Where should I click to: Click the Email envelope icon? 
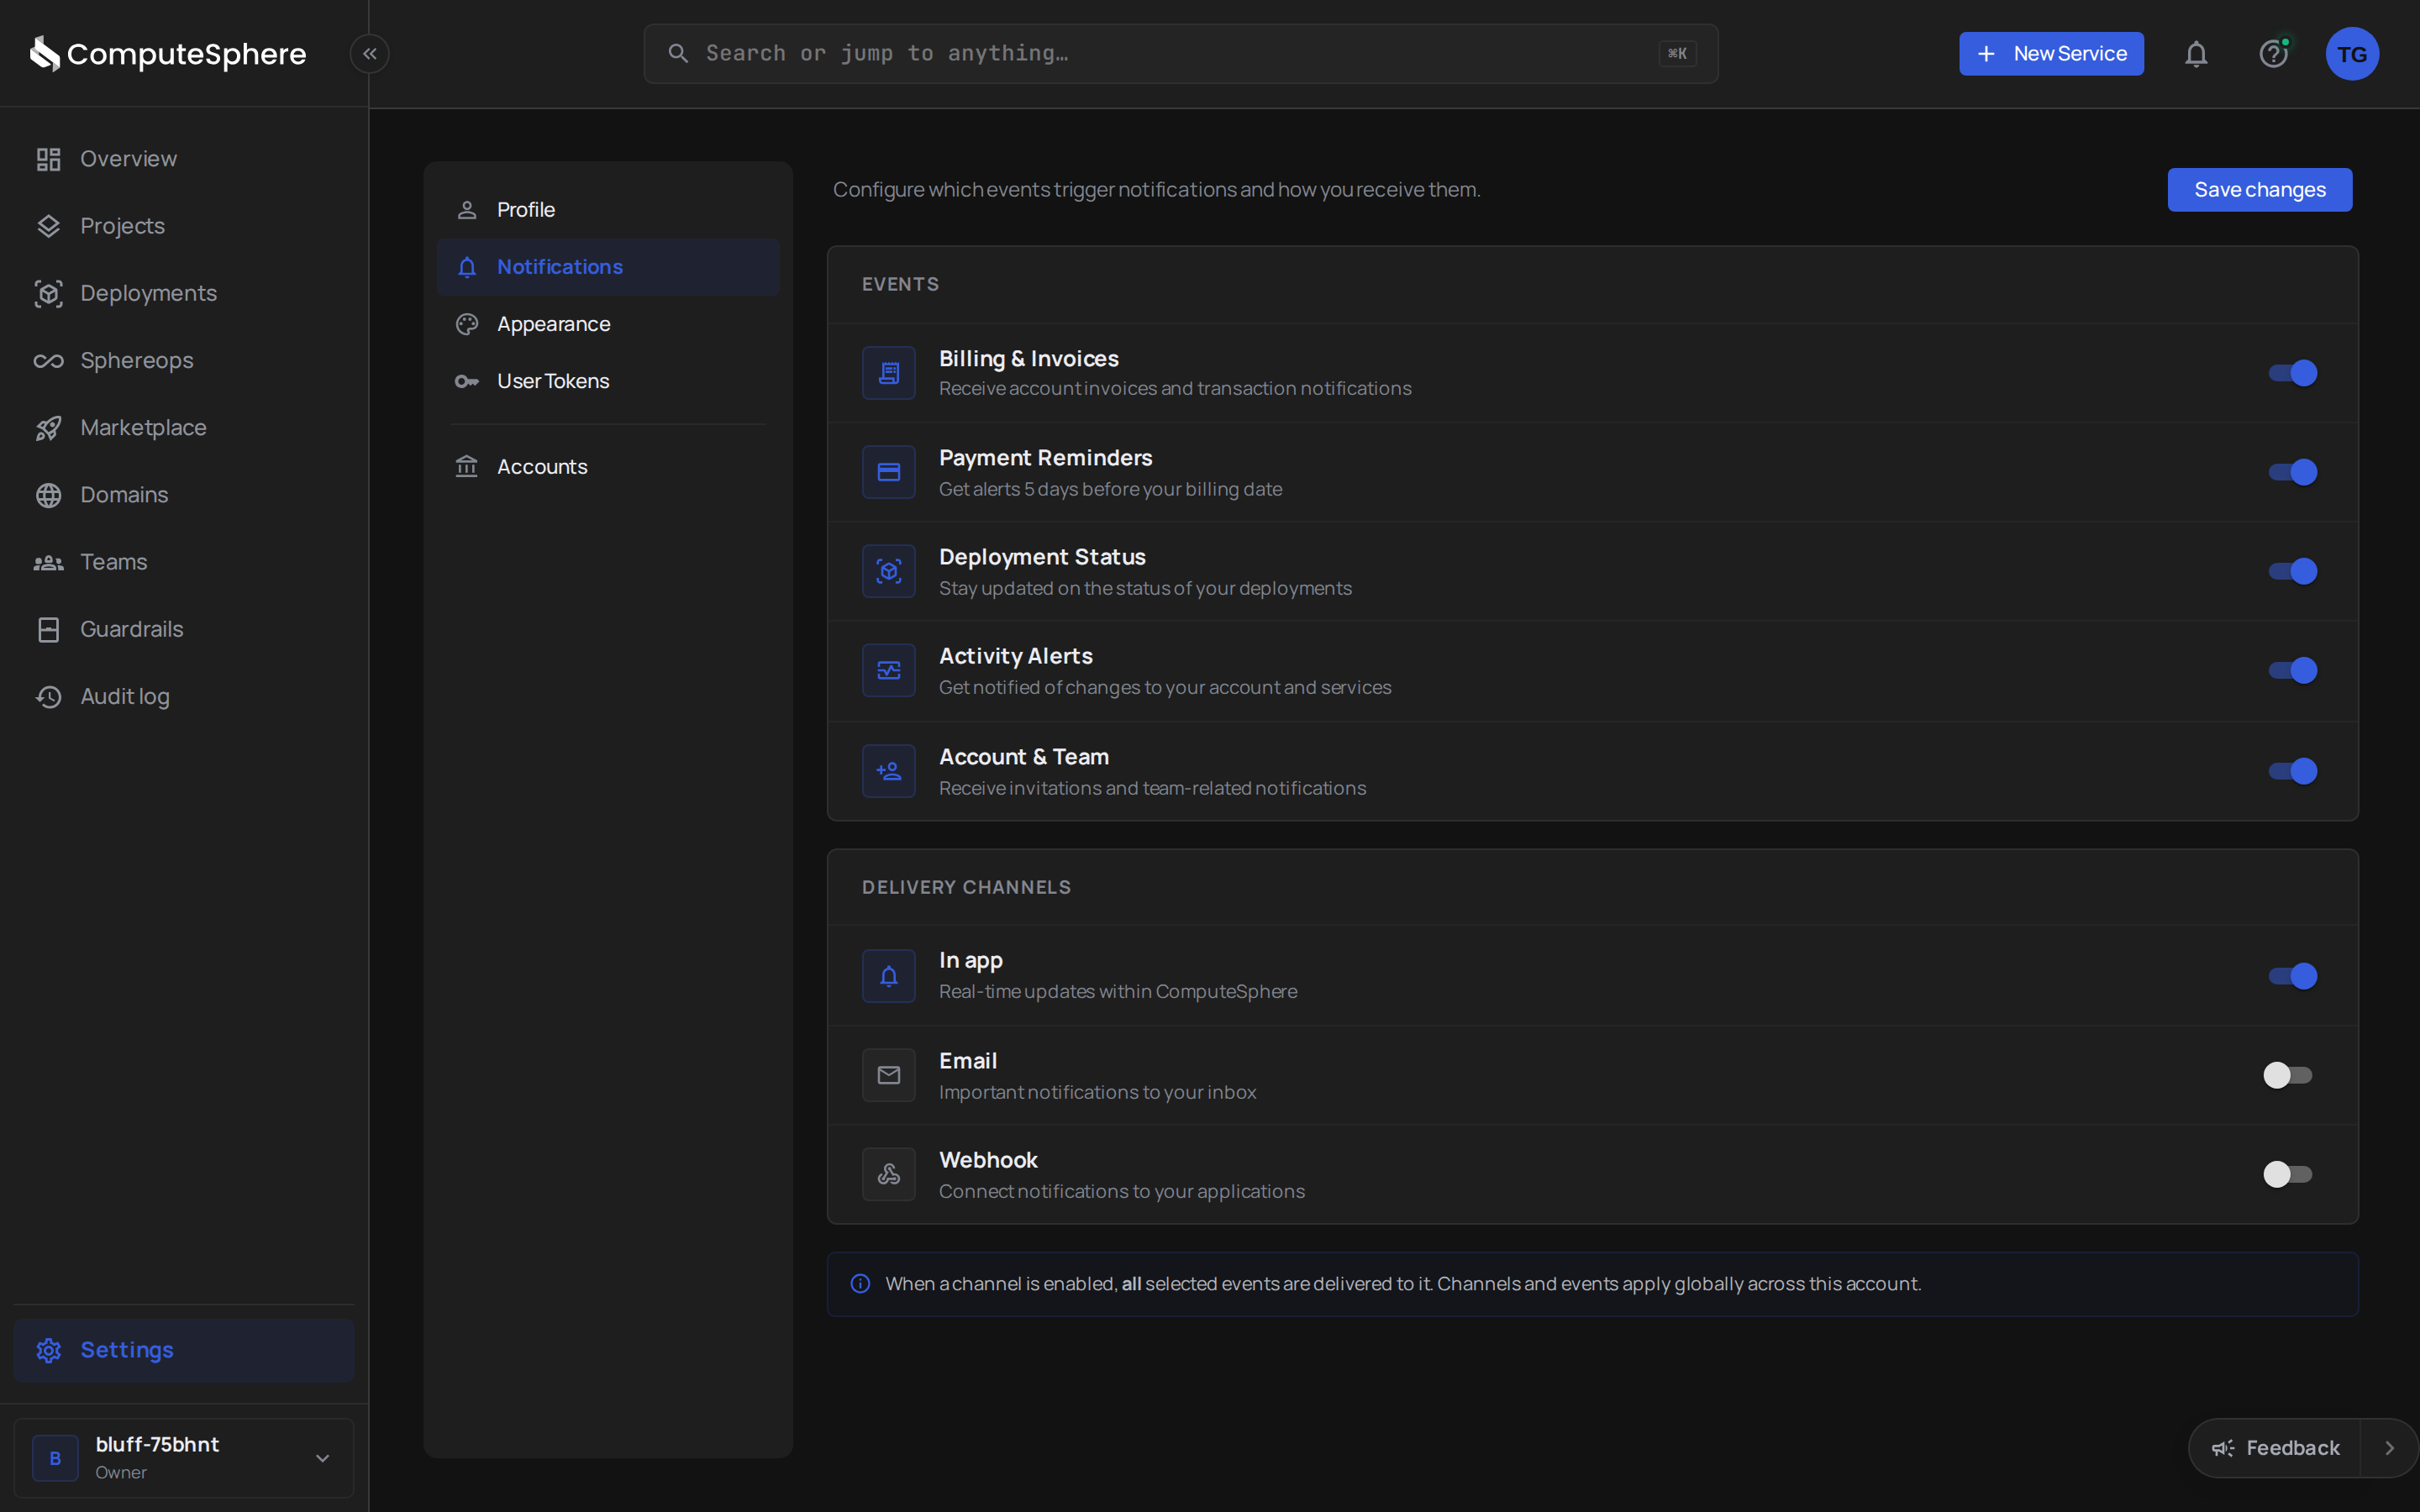point(889,1075)
